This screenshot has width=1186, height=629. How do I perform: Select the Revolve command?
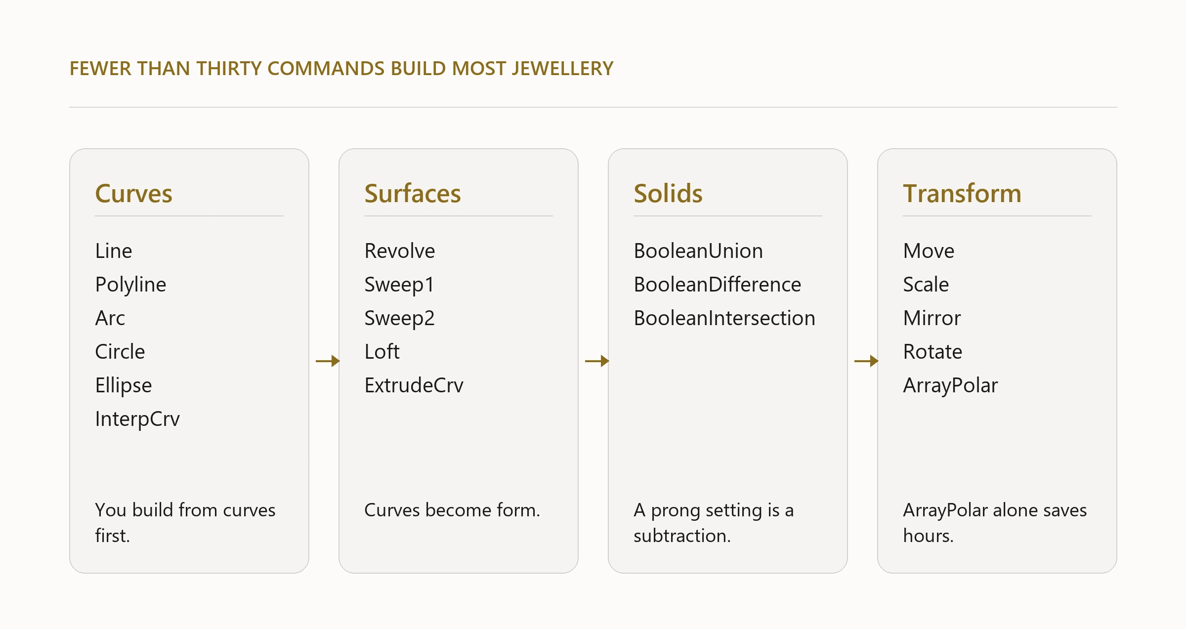(400, 251)
